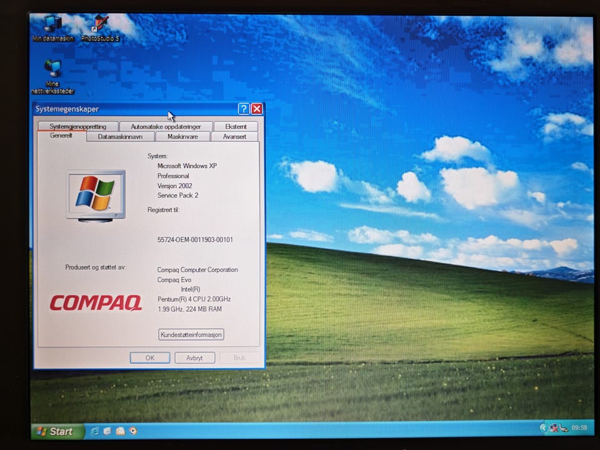The image size is (600, 450).
Task: Click the second Quick Launch icon
Action: coord(107,431)
